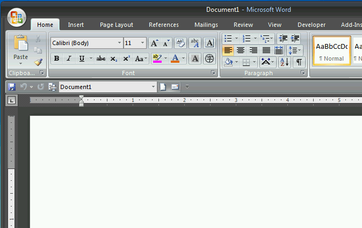Click the Redo icon

coord(41,87)
